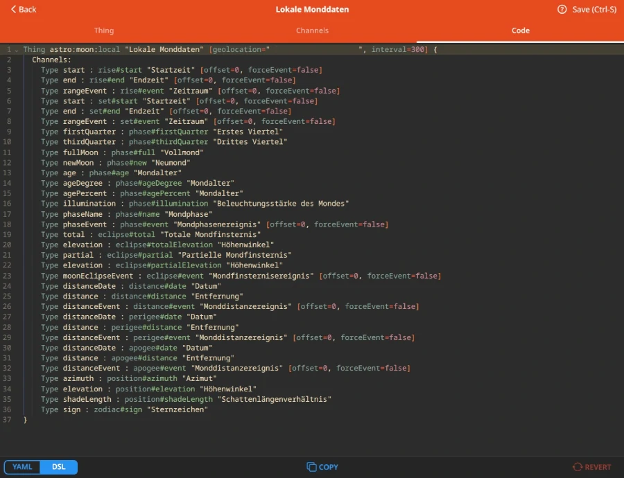Screen dimensions: 624x478
Task: Switch code format to YAML
Action: [22, 467]
